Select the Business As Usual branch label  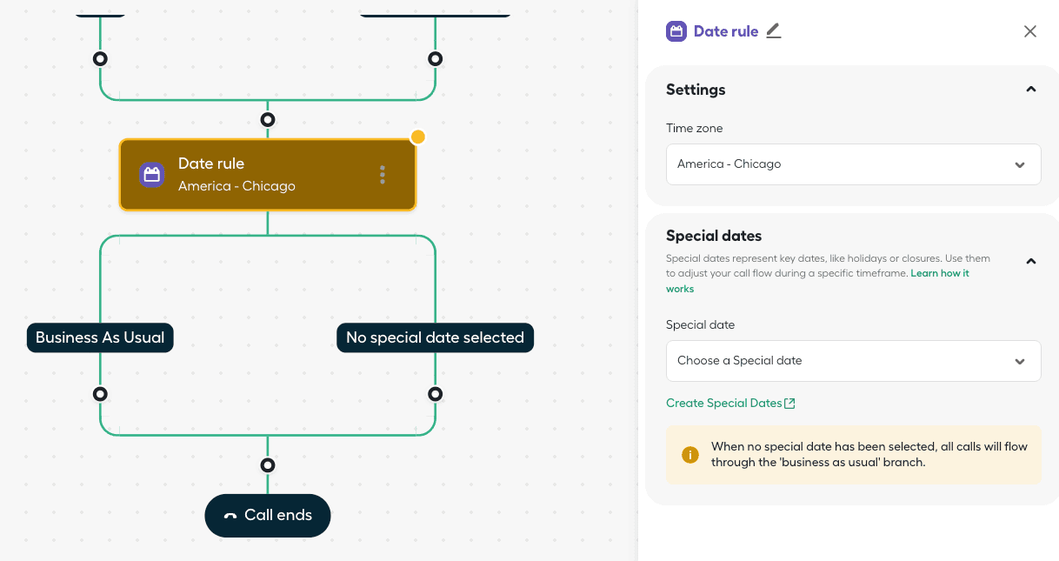[x=100, y=337]
